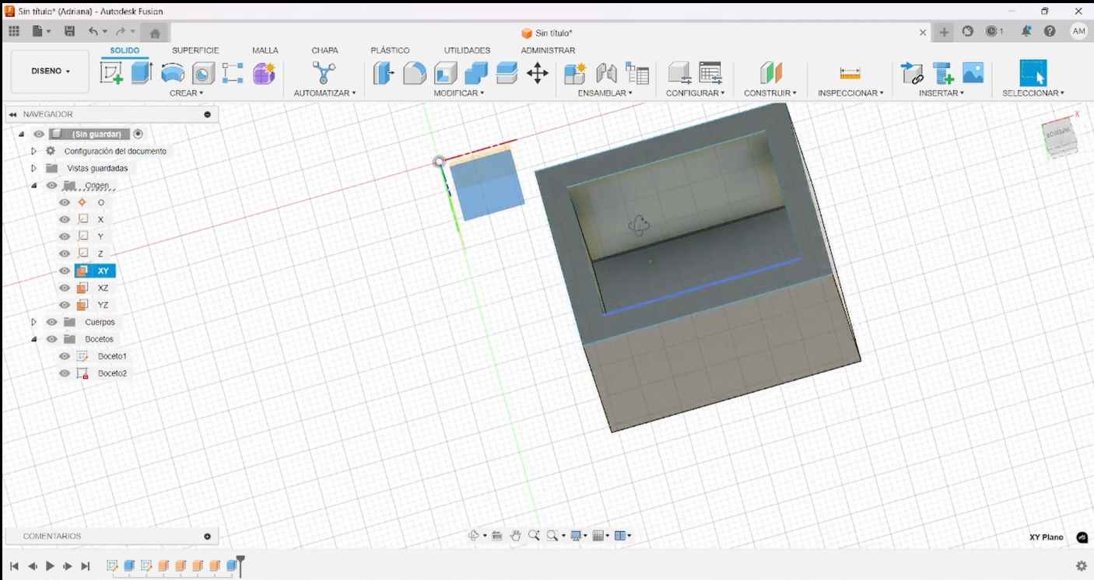The width and height of the screenshot is (1094, 580).
Task: Open the INSPECCIONAR dropdown menu
Action: pyautogui.click(x=850, y=93)
